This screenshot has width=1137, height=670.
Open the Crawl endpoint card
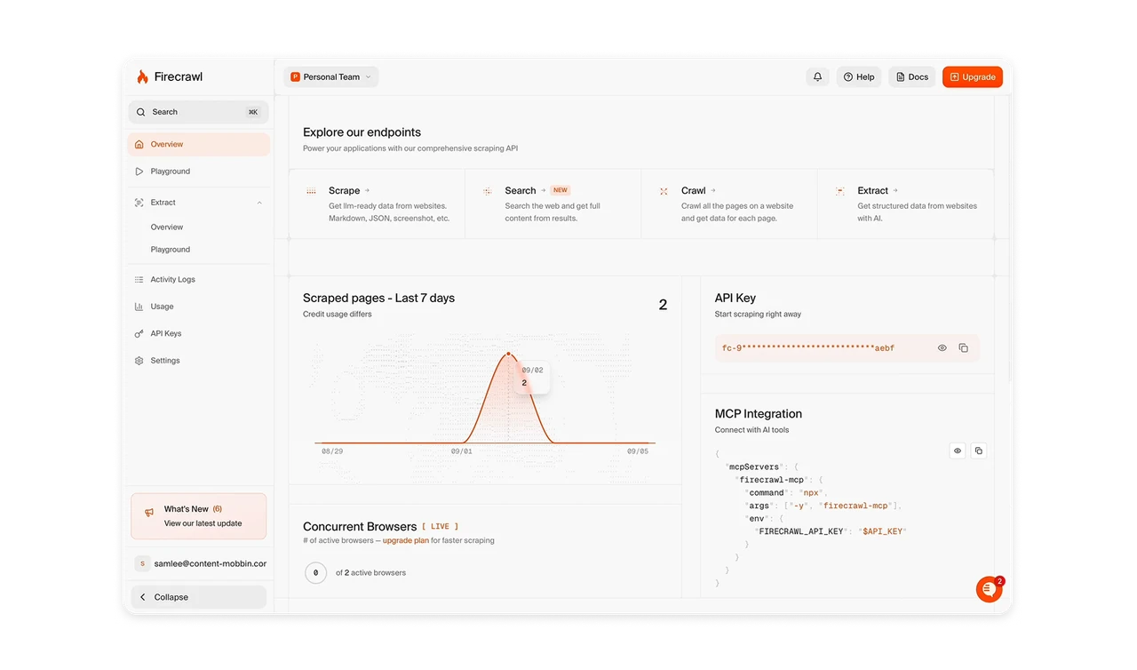coord(729,204)
